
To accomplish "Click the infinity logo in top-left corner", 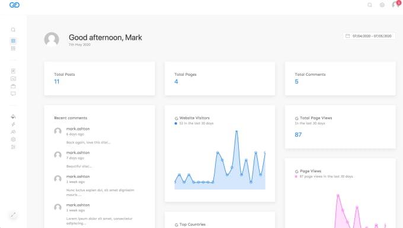I will tap(14, 5).
